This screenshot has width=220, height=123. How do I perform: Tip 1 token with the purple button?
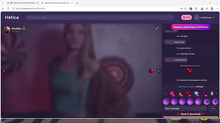click(x=166, y=102)
